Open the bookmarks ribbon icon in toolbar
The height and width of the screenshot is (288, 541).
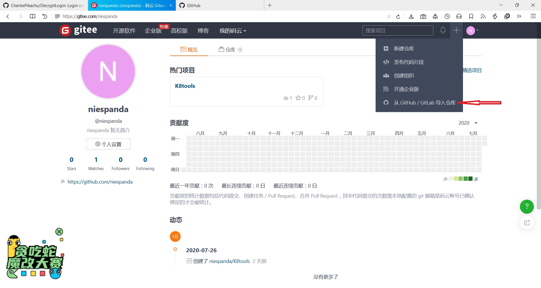(471, 16)
